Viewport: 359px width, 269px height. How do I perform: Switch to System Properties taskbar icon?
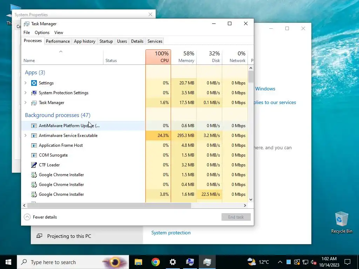click(190, 262)
